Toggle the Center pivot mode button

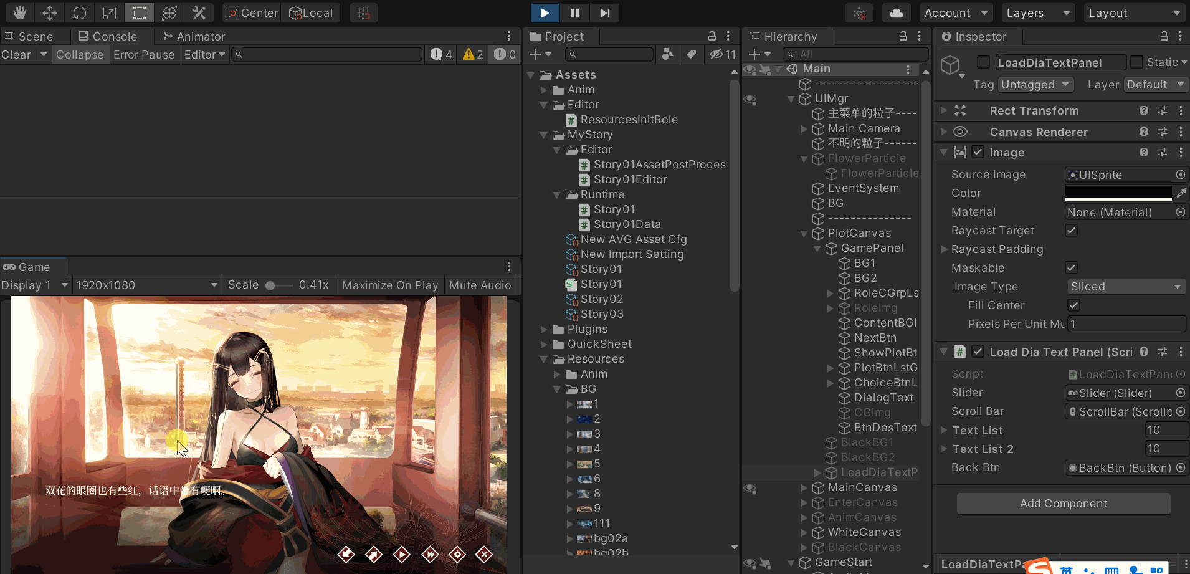click(x=252, y=12)
